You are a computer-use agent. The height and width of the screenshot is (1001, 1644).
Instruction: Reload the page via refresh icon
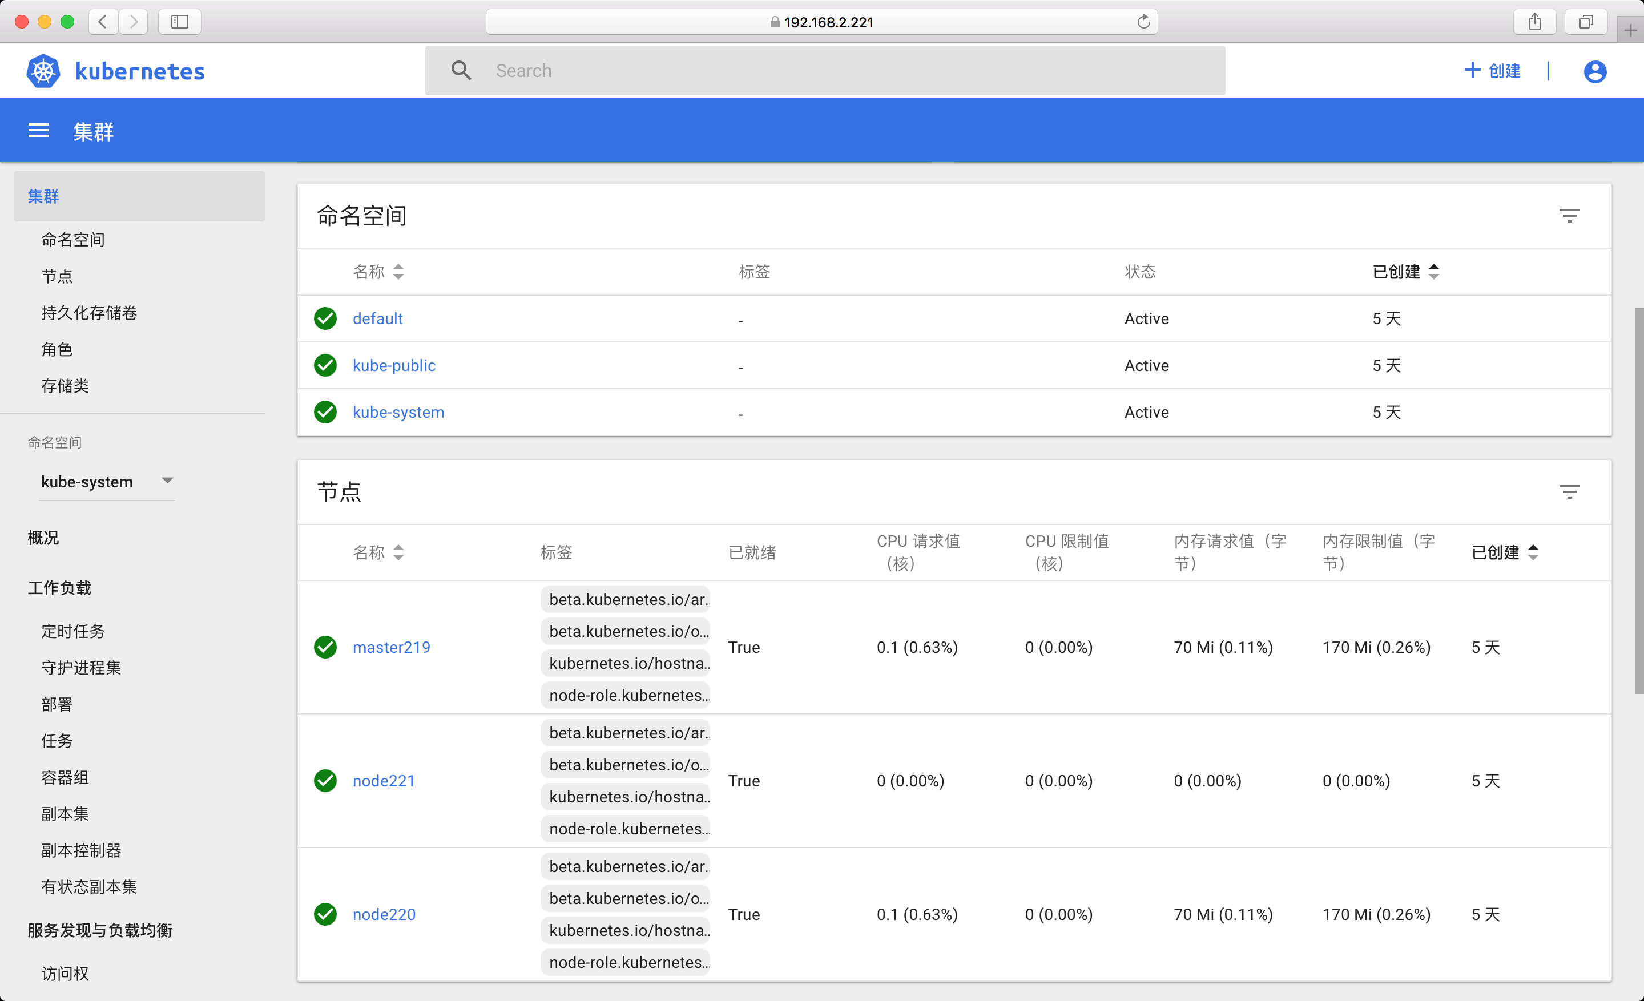[1143, 22]
